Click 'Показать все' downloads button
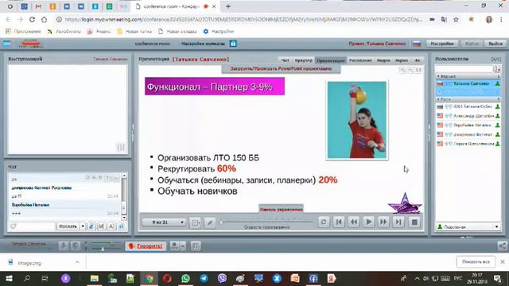 point(476,261)
